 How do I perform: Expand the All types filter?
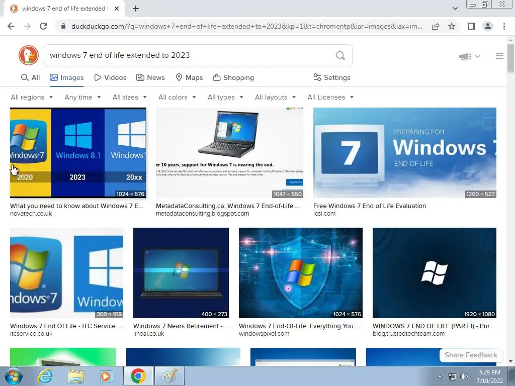coord(225,97)
